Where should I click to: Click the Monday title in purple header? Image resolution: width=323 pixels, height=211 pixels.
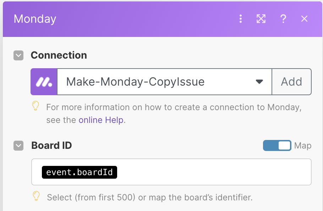(x=35, y=19)
